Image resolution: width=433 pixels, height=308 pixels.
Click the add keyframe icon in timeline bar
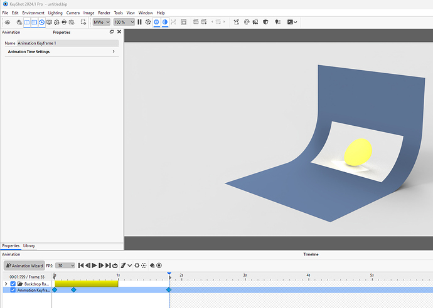(152, 265)
